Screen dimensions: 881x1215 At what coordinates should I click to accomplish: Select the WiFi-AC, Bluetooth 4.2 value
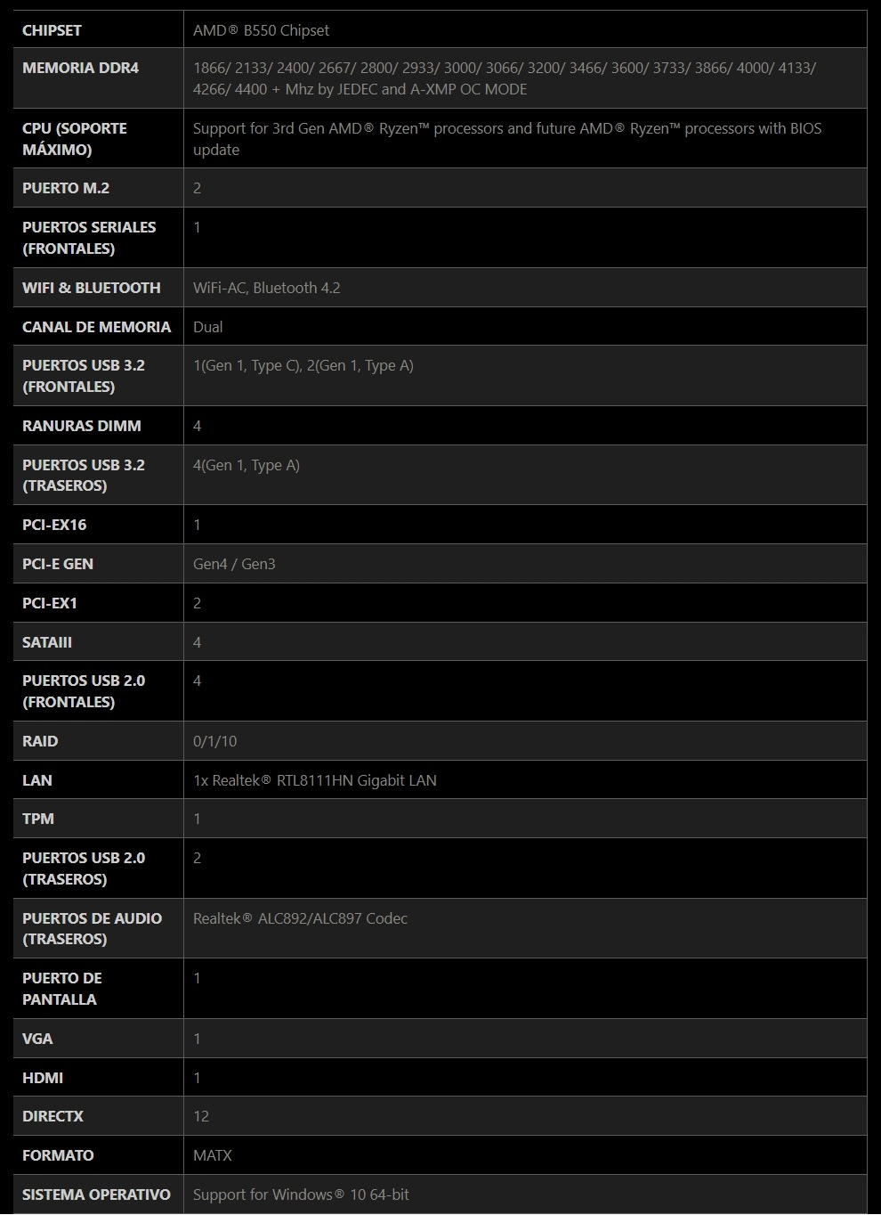pyautogui.click(x=266, y=288)
